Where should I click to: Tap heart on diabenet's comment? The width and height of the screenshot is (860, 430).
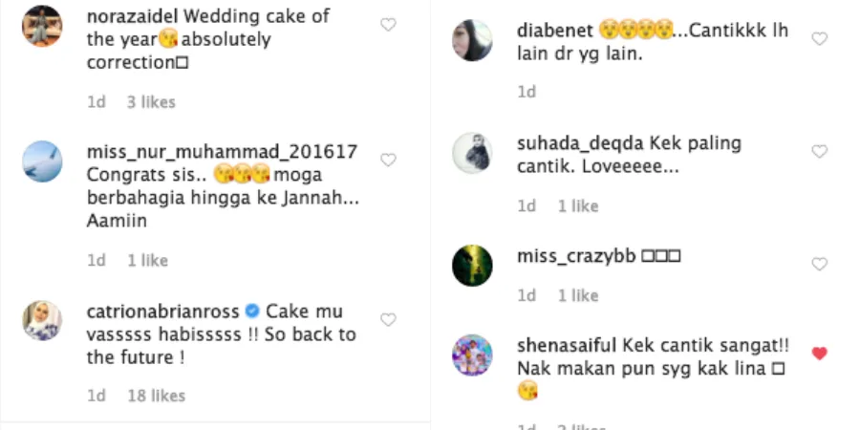(x=819, y=39)
